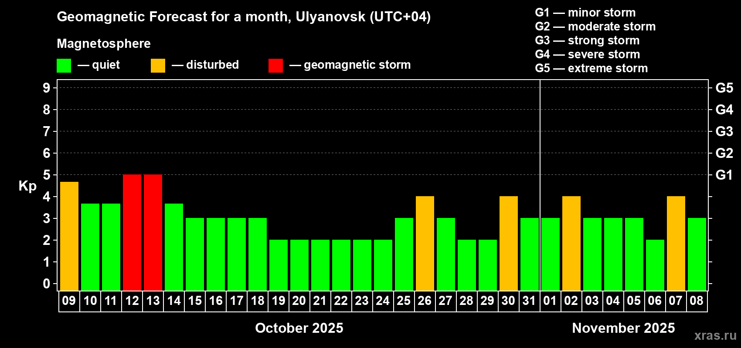Click the green bar above October 14
741x348 pixels.
[x=174, y=247]
